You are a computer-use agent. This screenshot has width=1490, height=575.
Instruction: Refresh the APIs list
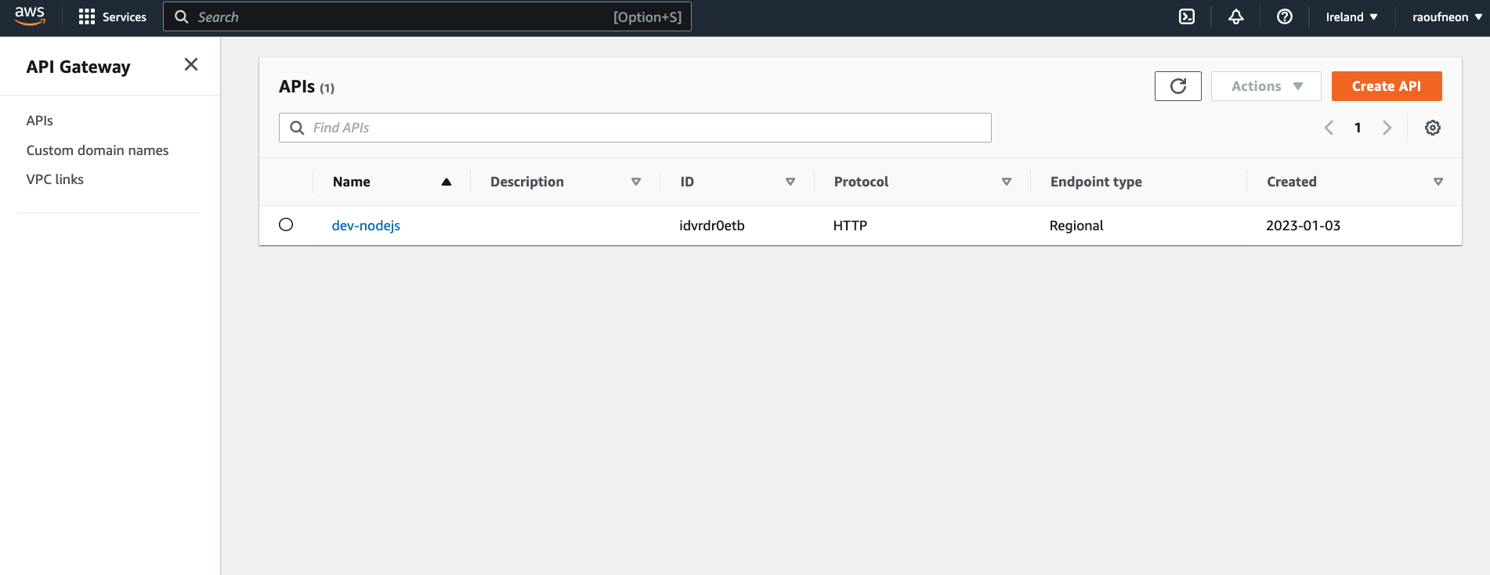(1178, 86)
